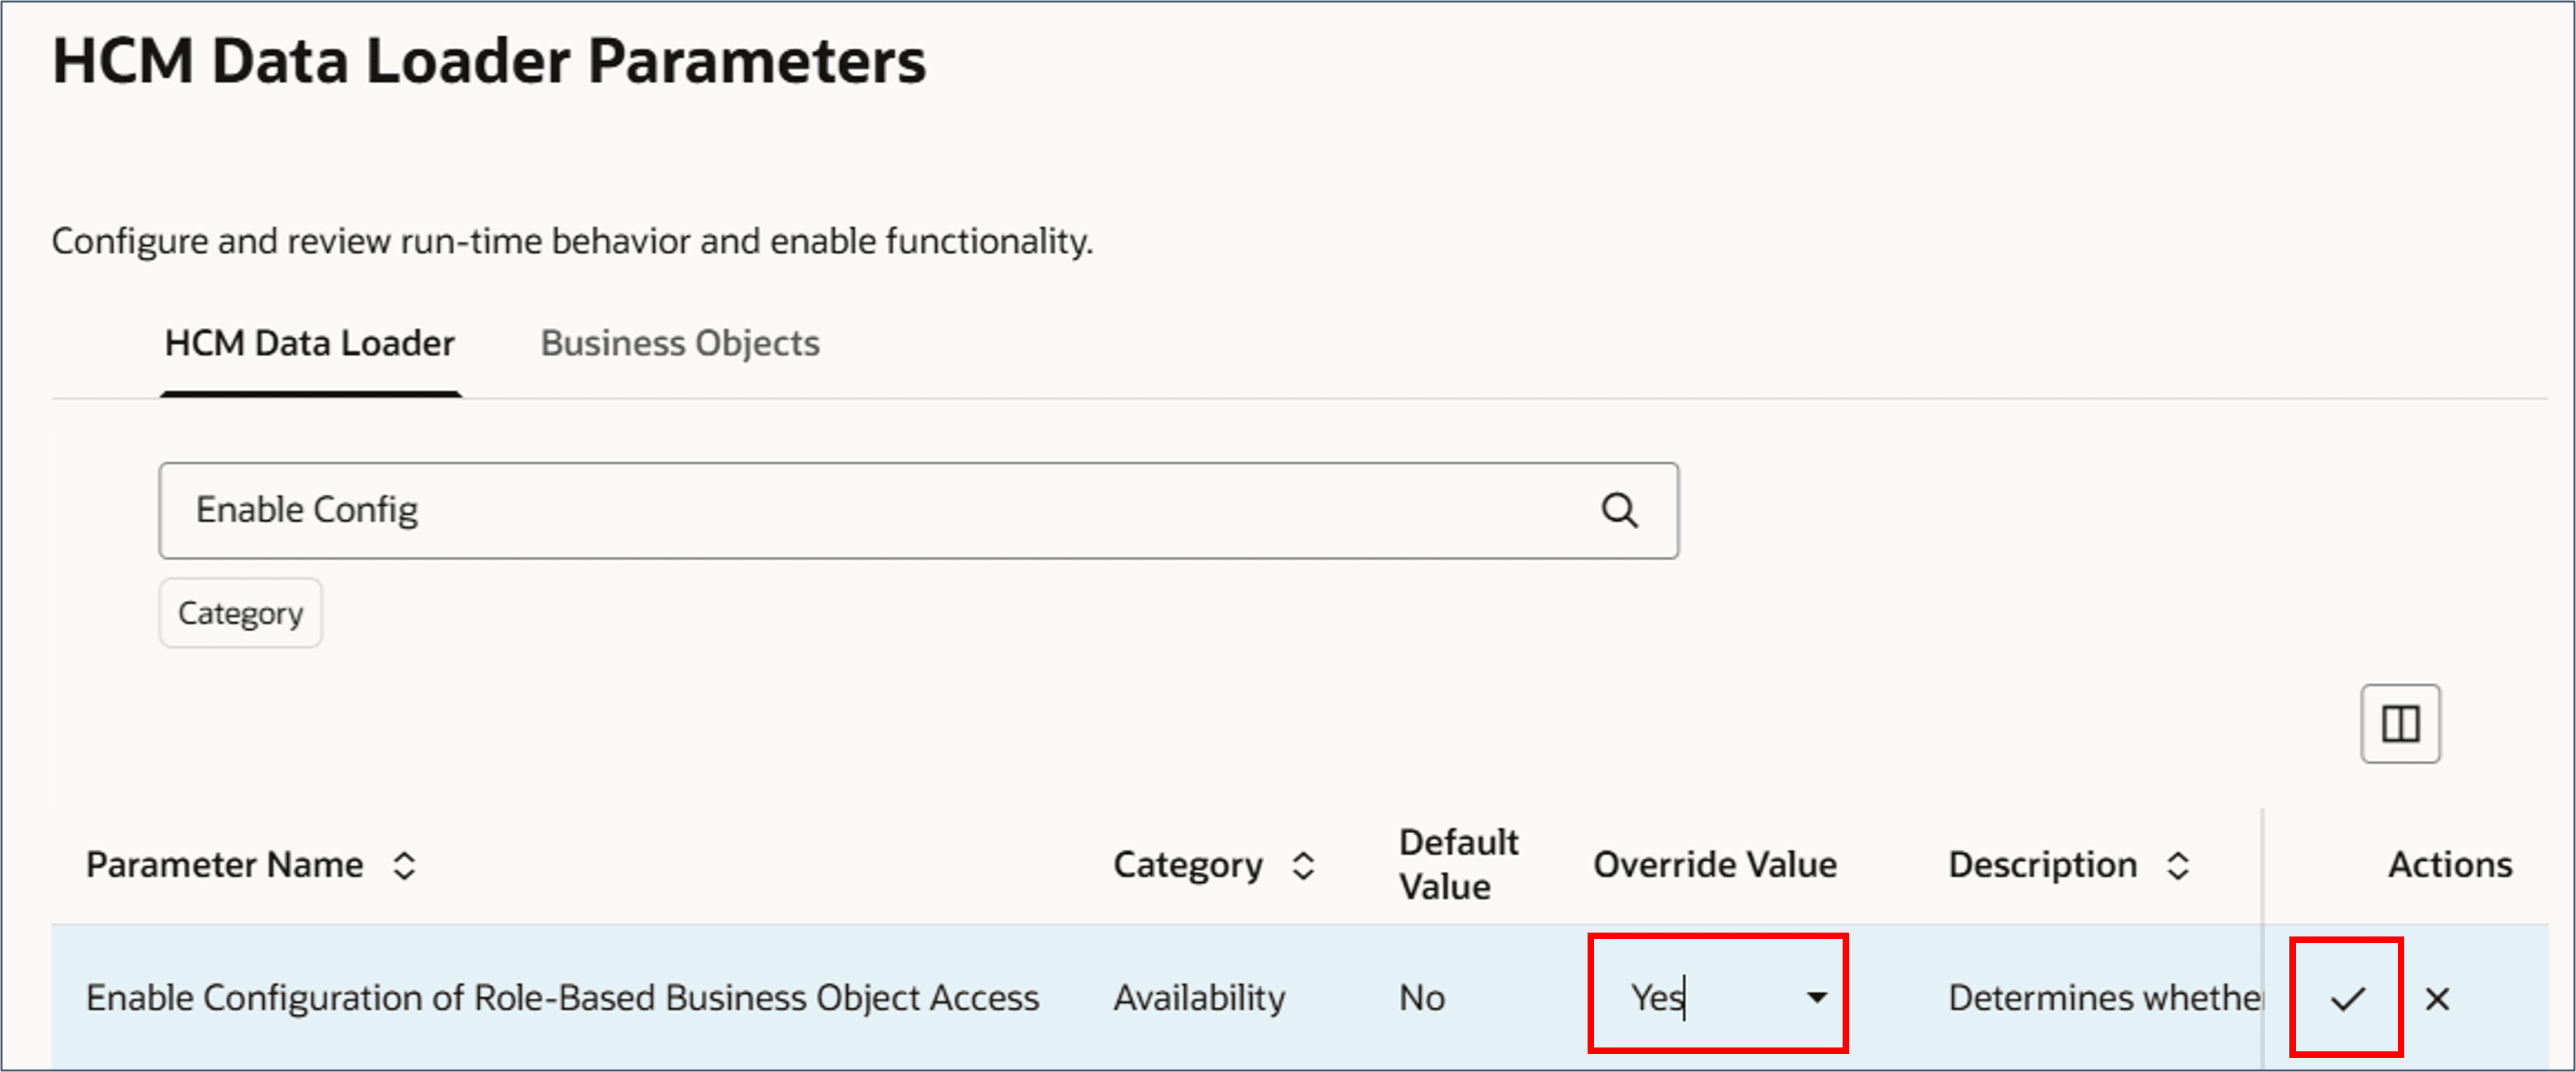Click the truncated Determines whether description
Viewport: 2576px width, 1072px height.
pyautogui.click(x=2104, y=997)
